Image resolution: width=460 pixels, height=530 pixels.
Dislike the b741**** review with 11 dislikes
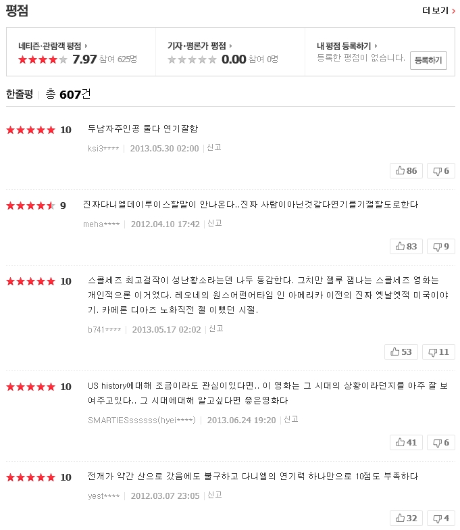[x=438, y=352]
